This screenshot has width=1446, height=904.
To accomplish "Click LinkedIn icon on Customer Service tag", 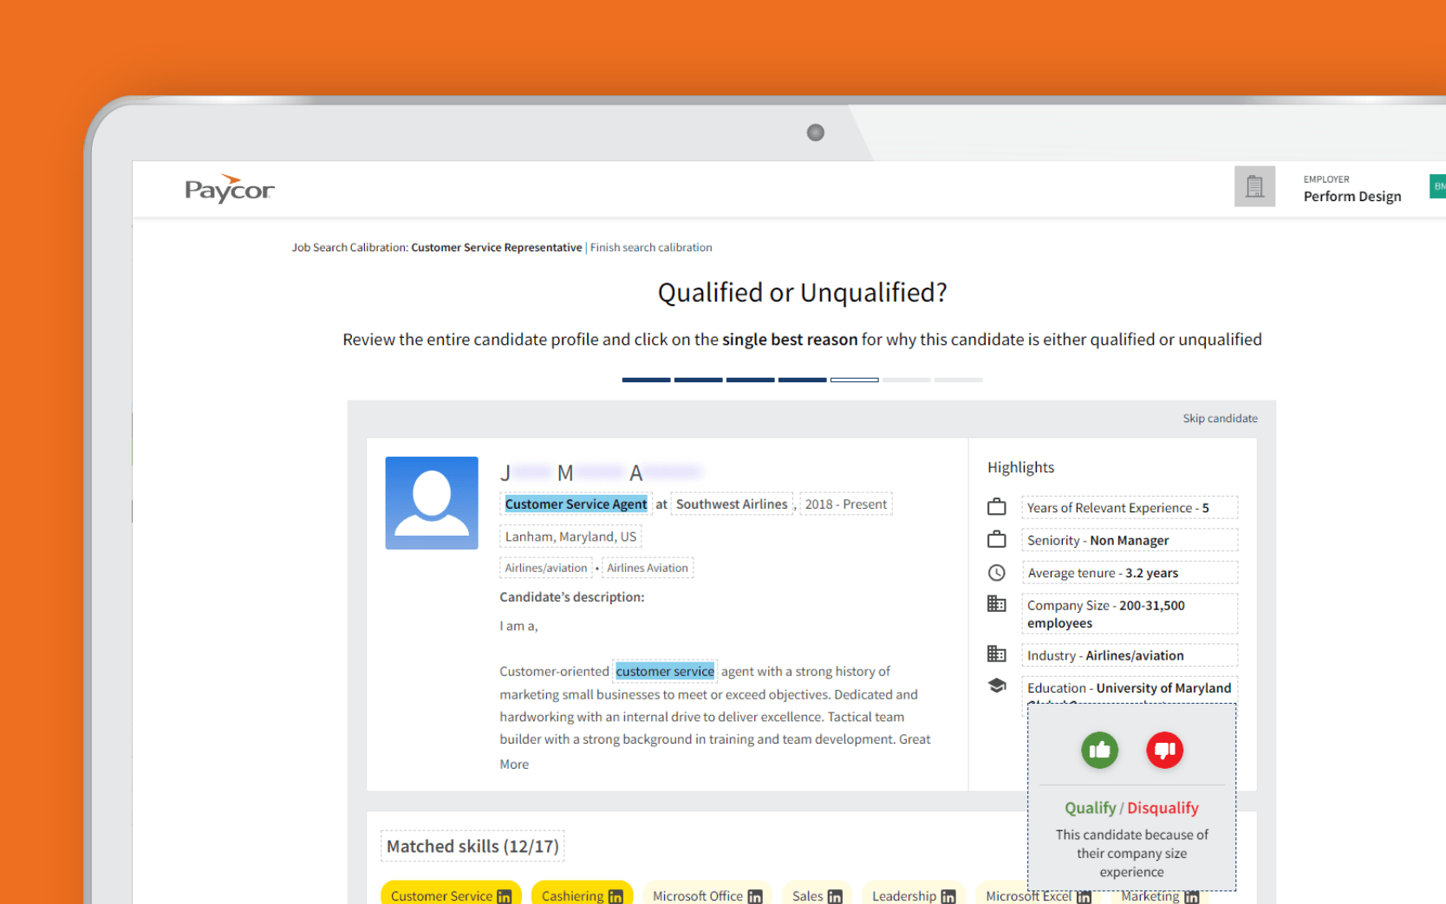I will (504, 897).
